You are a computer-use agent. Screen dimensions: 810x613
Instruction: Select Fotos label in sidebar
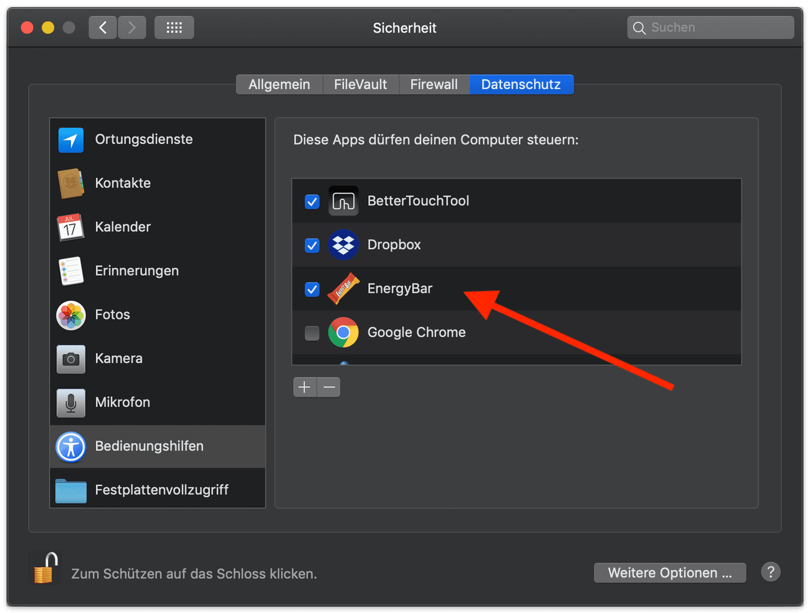(x=113, y=315)
